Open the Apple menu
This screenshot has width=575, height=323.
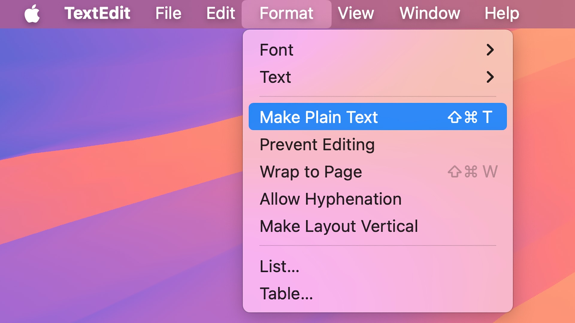32,13
